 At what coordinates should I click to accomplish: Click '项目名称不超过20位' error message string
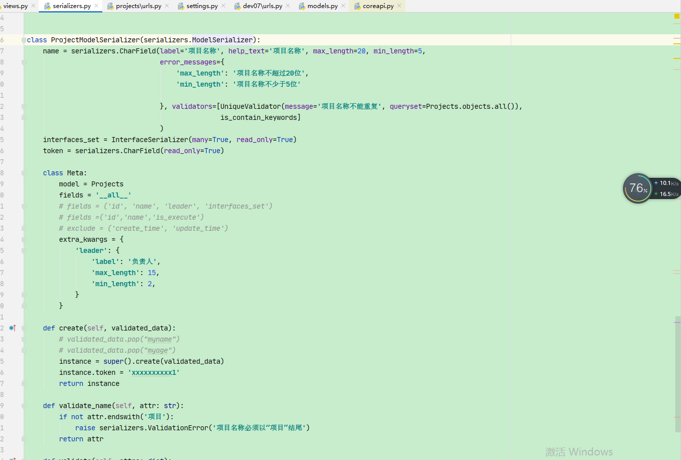click(269, 73)
